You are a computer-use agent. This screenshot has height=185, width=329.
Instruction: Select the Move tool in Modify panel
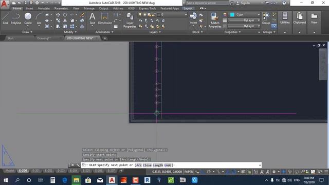[x=58, y=15]
